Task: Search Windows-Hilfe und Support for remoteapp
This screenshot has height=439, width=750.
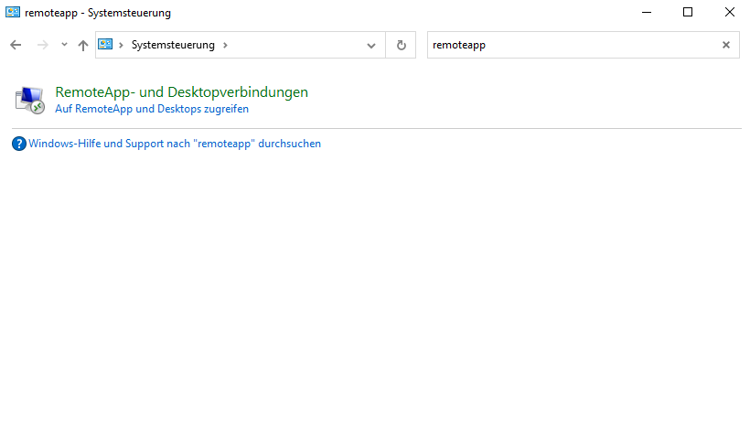Action: [x=175, y=144]
